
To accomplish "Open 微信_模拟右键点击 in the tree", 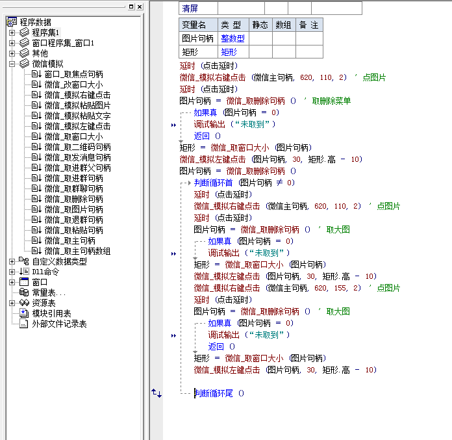I will pos(77,95).
